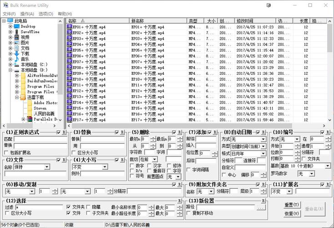The height and width of the screenshot is (228, 334).
Task: Expand the 本地磁盘 (C:) tree node
Action: pyautogui.click(x=10, y=64)
